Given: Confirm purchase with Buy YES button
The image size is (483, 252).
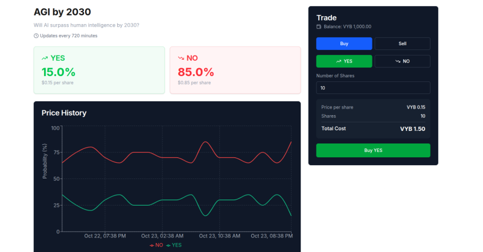Looking at the screenshot, I should pyautogui.click(x=373, y=151).
